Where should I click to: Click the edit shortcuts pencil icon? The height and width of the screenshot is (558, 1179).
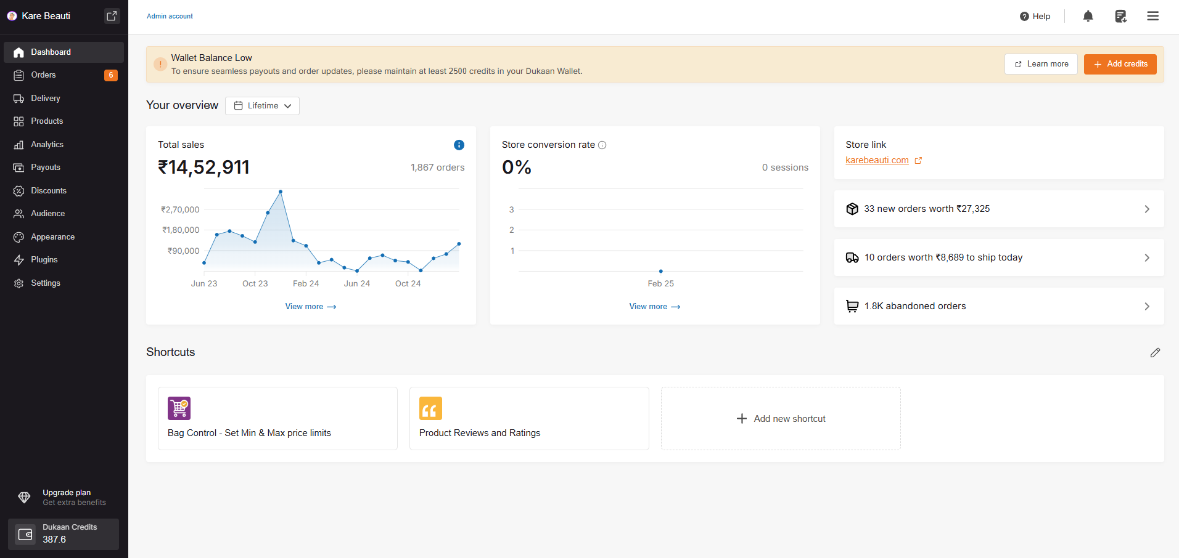tap(1155, 352)
